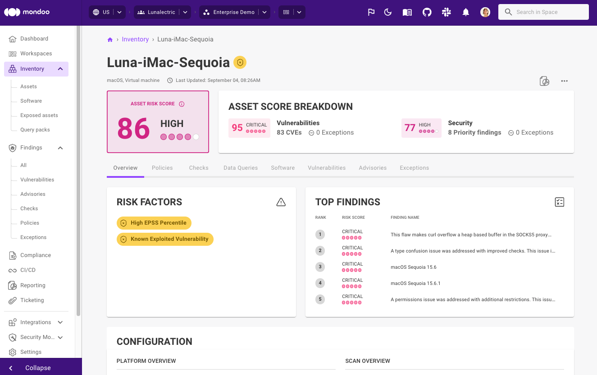The width and height of the screenshot is (597, 375).
Task: Open the flag icon in top bar
Action: tap(371, 13)
